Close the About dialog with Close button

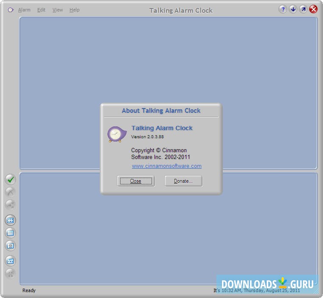pyautogui.click(x=136, y=181)
